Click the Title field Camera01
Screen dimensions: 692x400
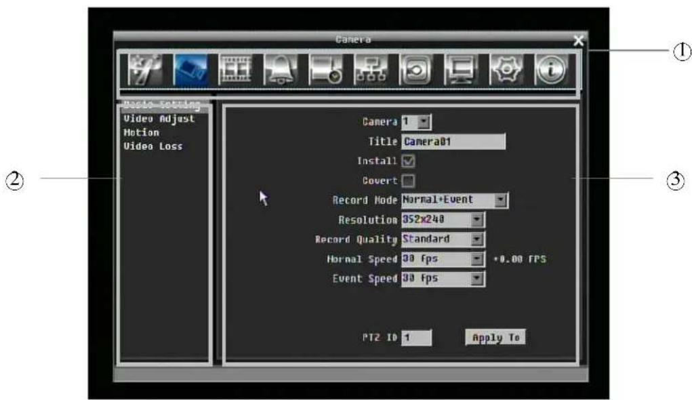pyautogui.click(x=453, y=142)
